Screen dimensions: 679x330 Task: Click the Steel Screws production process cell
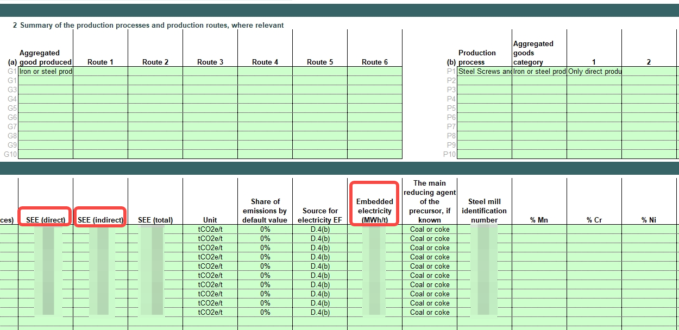coord(485,72)
